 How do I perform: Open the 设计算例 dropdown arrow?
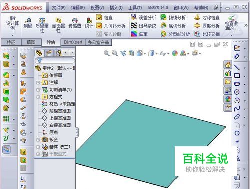(12, 35)
